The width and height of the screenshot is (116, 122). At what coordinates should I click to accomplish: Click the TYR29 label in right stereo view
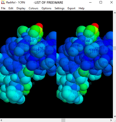pos(88,39)
